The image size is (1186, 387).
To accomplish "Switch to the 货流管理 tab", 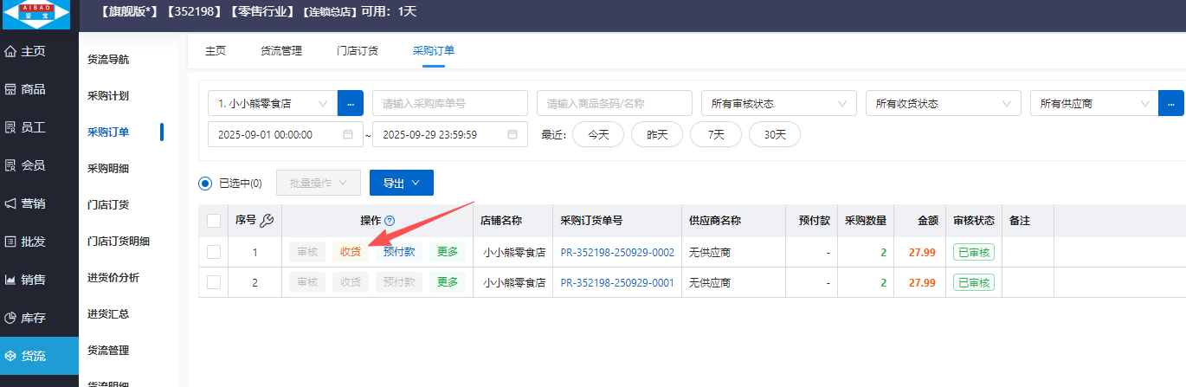I will pyautogui.click(x=281, y=50).
